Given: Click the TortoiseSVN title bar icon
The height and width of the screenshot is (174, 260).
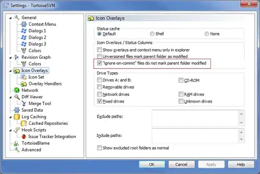Looking at the screenshot, I should click(x=6, y=5).
